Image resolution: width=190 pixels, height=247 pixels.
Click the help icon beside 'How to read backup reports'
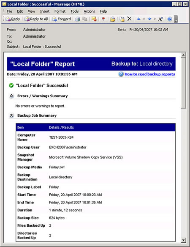(121, 74)
